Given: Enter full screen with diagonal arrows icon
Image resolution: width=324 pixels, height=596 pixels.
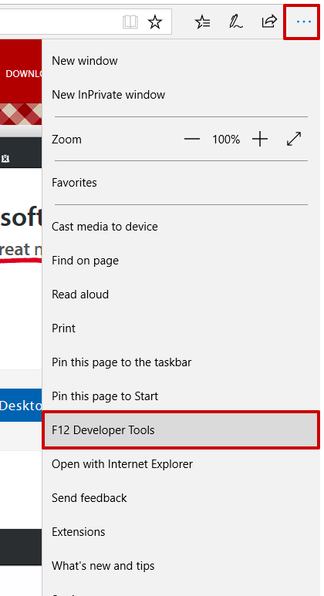Looking at the screenshot, I should 294,139.
